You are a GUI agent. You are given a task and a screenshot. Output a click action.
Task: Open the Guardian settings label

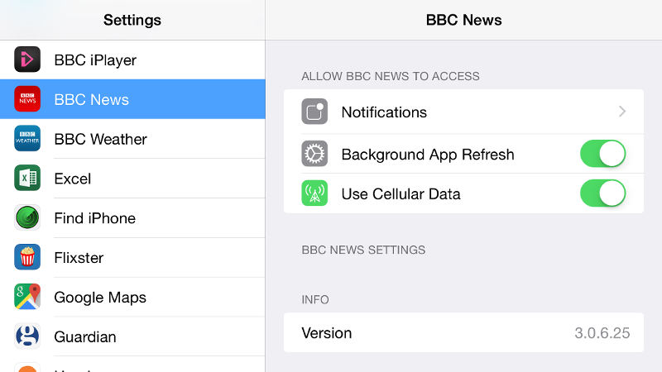point(85,337)
